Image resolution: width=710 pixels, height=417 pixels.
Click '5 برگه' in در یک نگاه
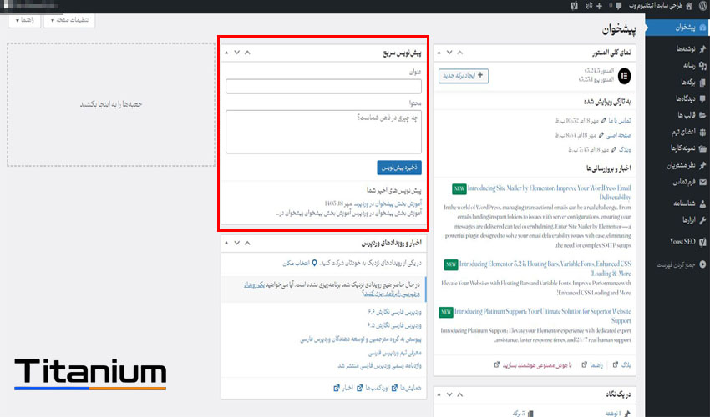[523, 414]
